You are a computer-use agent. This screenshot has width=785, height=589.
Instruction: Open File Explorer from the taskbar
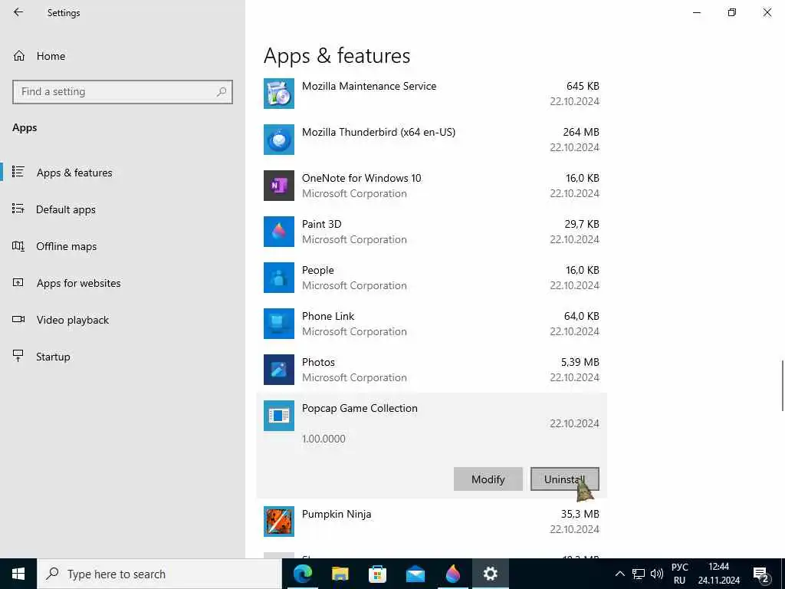(340, 574)
